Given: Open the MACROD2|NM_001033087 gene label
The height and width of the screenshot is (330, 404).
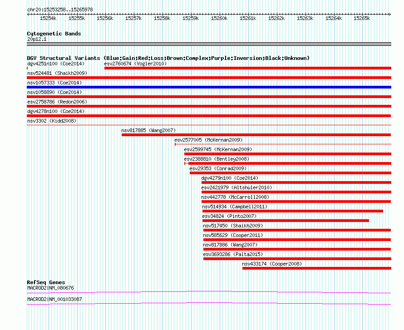Looking at the screenshot, I should pyautogui.click(x=54, y=299).
